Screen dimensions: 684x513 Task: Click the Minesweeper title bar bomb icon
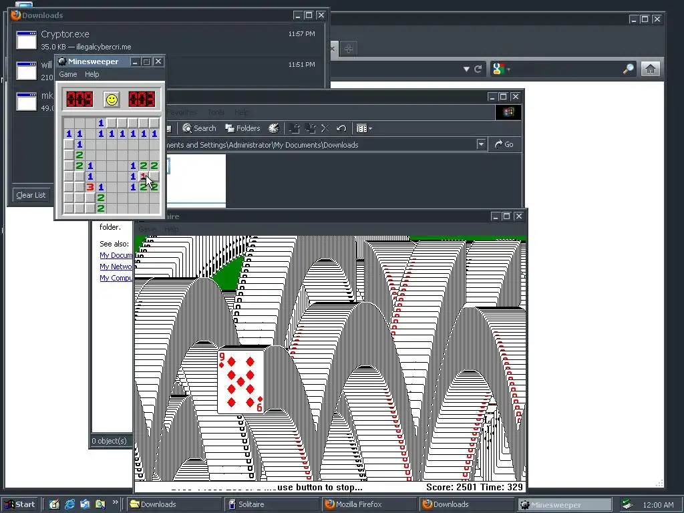(61, 61)
